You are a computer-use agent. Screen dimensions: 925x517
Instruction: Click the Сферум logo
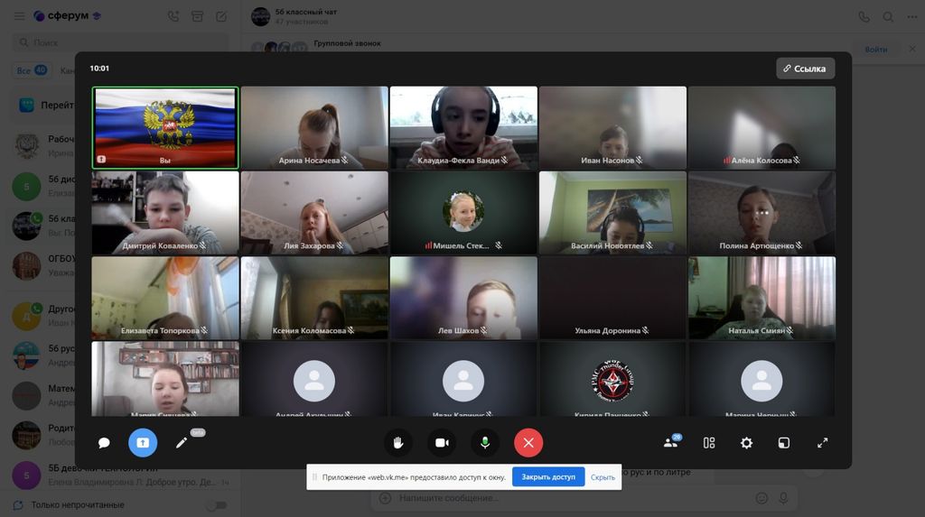point(67,16)
